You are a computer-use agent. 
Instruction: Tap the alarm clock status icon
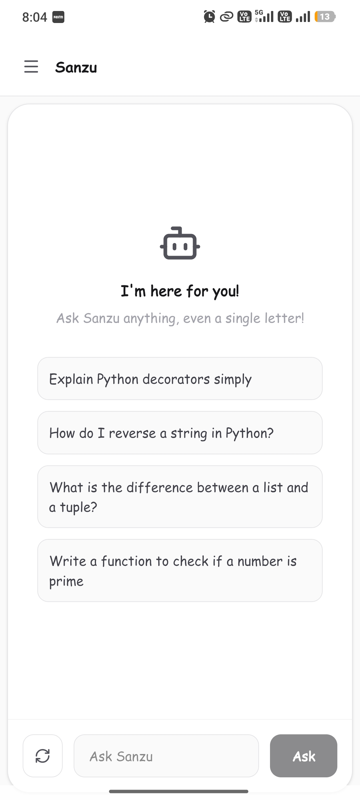click(x=209, y=16)
